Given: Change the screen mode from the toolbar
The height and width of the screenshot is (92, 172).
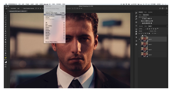Looking at the screenshot, I should [x=5, y=67].
